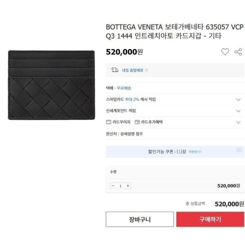Open the 쿠폰받기 coupon link
The image size is (245, 245).
tap(195, 152)
